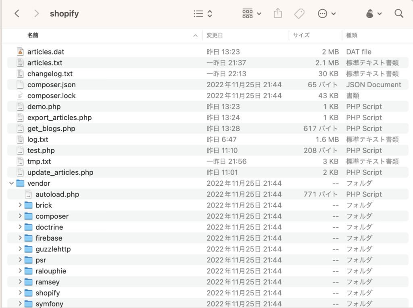Image resolution: width=413 pixels, height=308 pixels.
Task: Expand the shopify subfolder
Action: [x=20, y=292]
